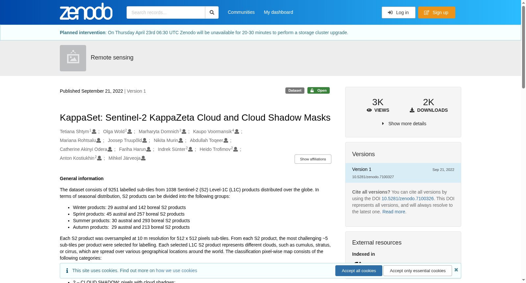This screenshot has height=283, width=526.
Task: Click person icon next to Olga Wold
Action: click(x=130, y=131)
